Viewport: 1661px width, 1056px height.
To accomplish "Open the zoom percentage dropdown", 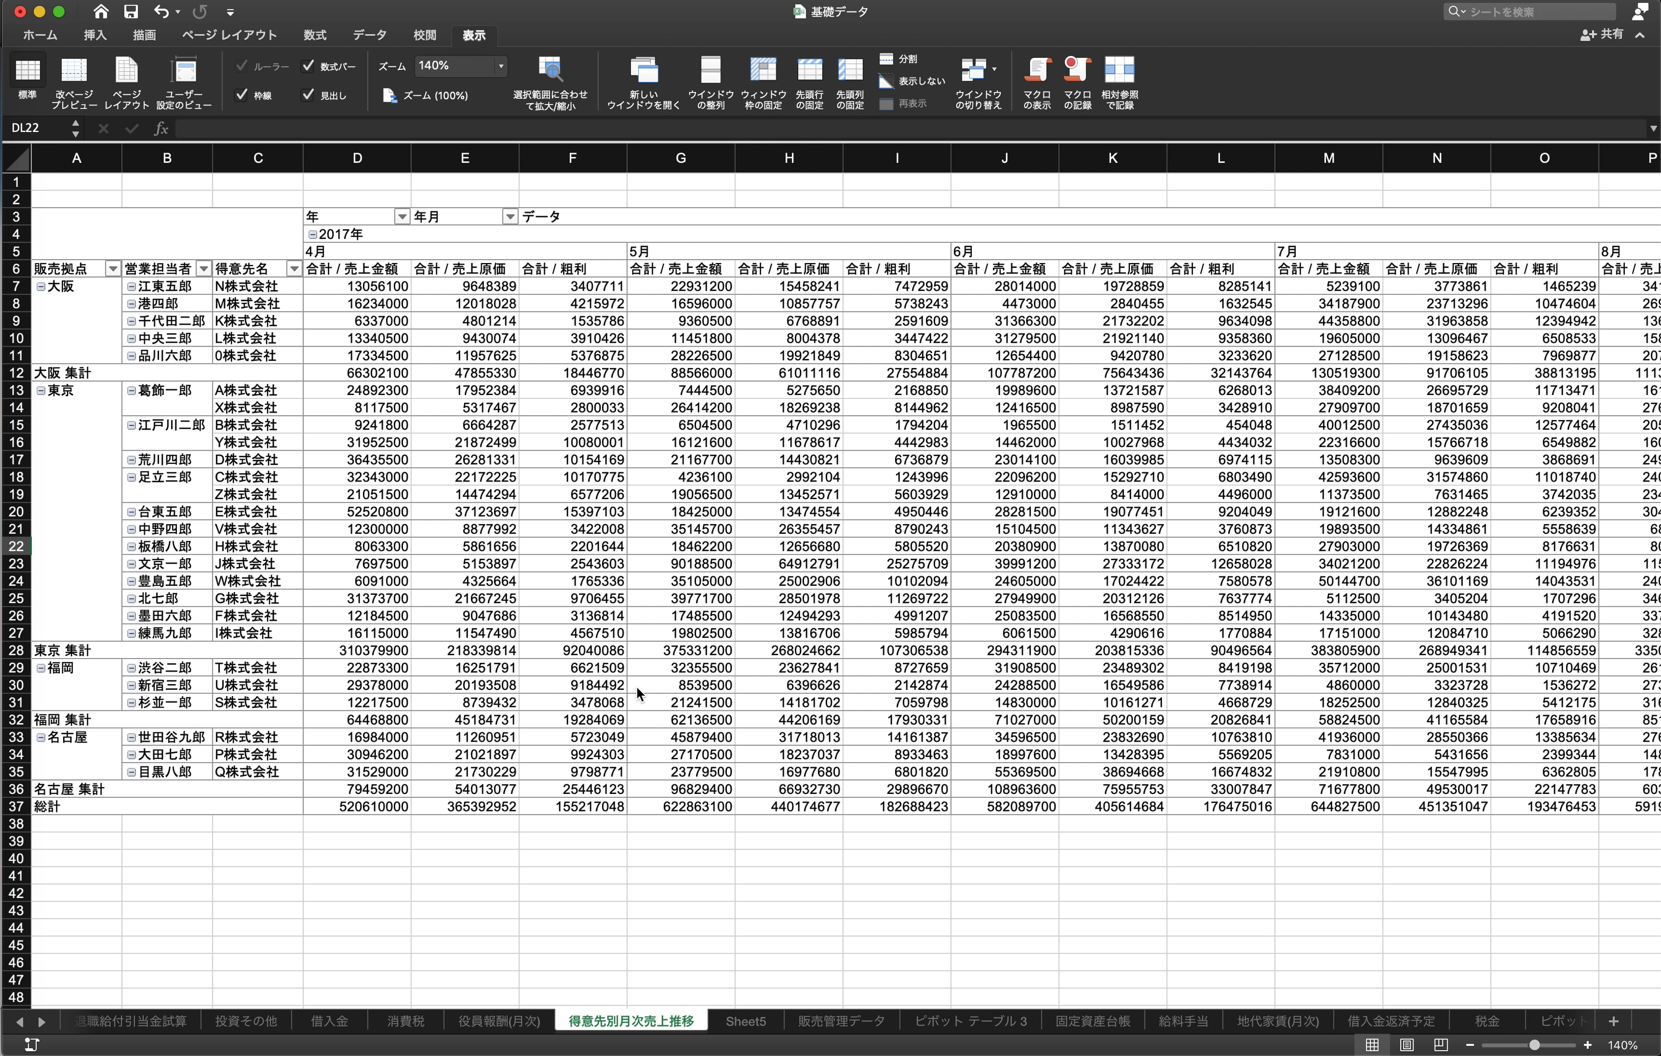I will (501, 66).
